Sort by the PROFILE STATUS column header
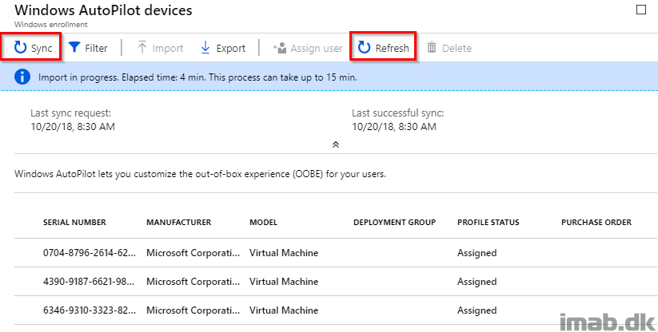Viewport: 658px width, 332px height. [x=488, y=223]
